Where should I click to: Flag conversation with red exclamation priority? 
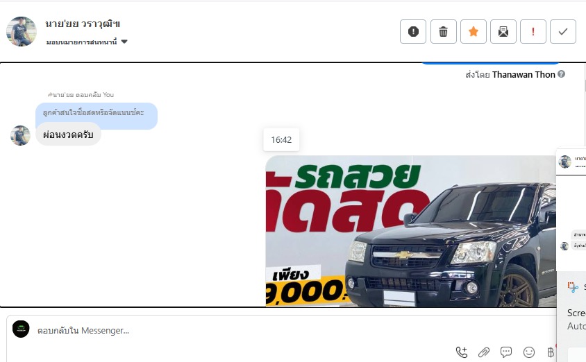pos(533,32)
